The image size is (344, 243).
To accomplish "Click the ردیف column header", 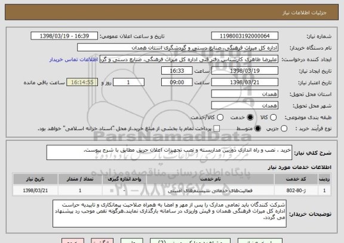I will pos(324,179).
